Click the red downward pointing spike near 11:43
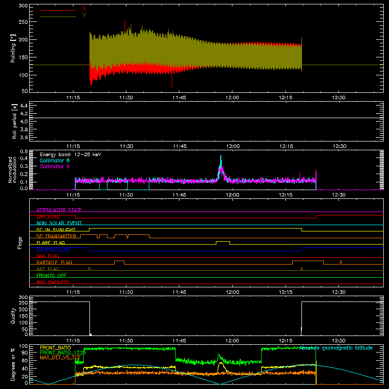The height and width of the screenshot is (389, 389). [172, 81]
